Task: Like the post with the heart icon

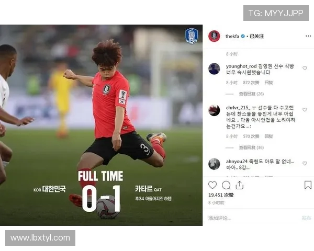Action: pyautogui.click(x=212, y=185)
